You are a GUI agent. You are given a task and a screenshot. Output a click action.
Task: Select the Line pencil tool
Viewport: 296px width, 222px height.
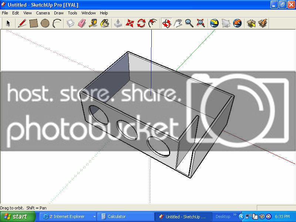pos(22,23)
